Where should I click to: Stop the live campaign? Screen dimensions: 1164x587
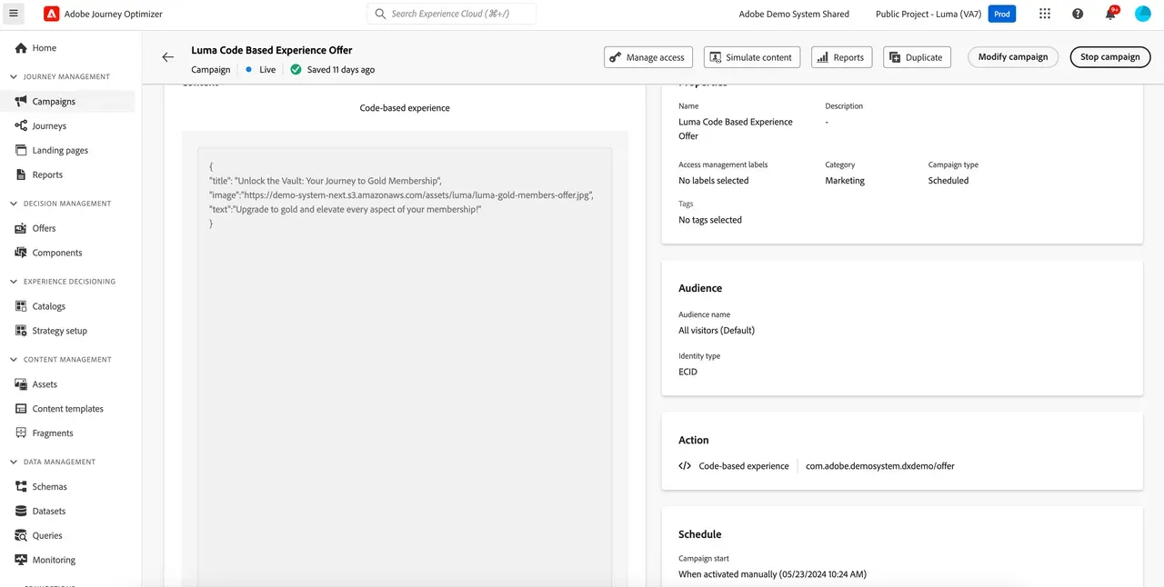point(1110,57)
